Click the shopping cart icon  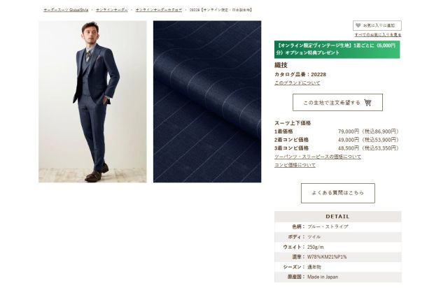[x=367, y=103]
